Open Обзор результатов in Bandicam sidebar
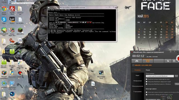Screen dimensions: 179x100 click(x=137, y=86)
